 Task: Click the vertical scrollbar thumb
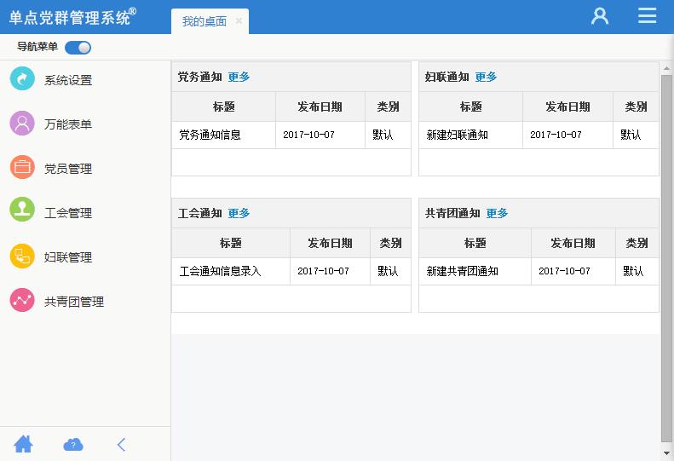666,258
